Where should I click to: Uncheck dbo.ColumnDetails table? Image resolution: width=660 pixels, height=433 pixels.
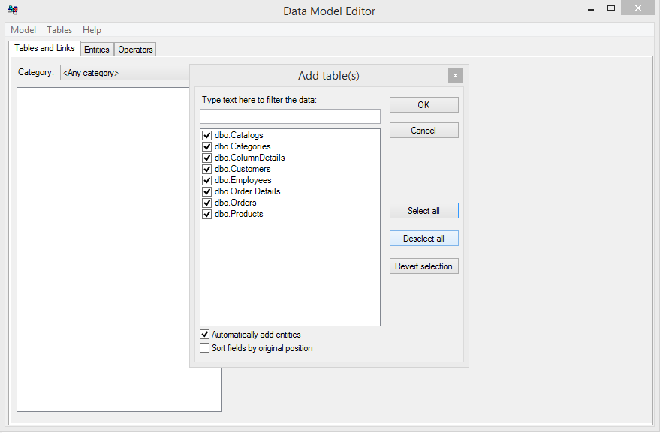point(206,158)
